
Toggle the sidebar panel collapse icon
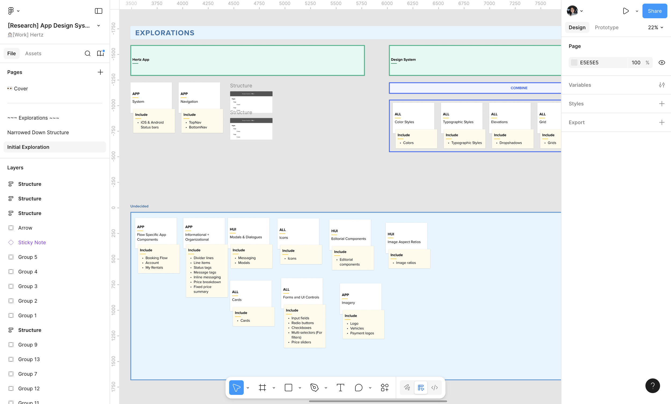click(x=98, y=11)
